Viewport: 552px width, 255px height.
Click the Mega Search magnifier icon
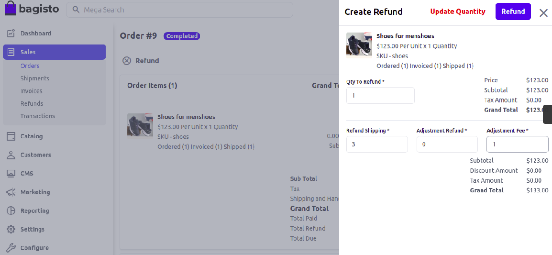76,10
